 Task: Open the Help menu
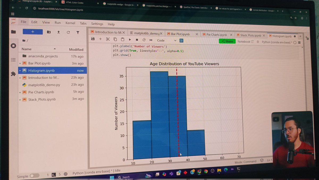(111, 24)
